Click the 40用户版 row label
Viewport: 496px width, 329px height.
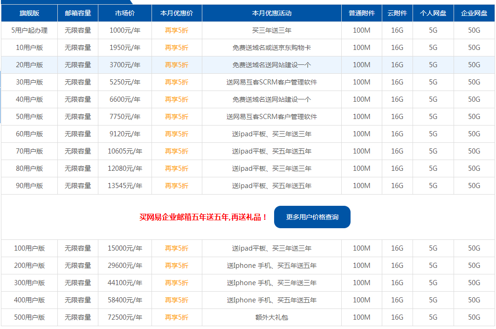(x=29, y=99)
